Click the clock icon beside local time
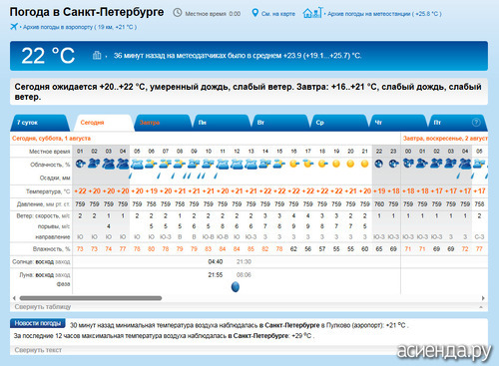This screenshot has height=366, width=499. pos(178,13)
